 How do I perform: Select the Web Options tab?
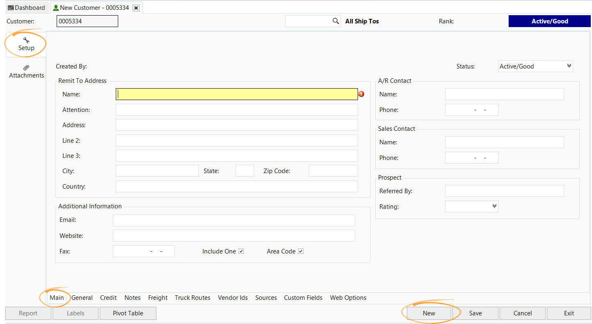point(348,298)
